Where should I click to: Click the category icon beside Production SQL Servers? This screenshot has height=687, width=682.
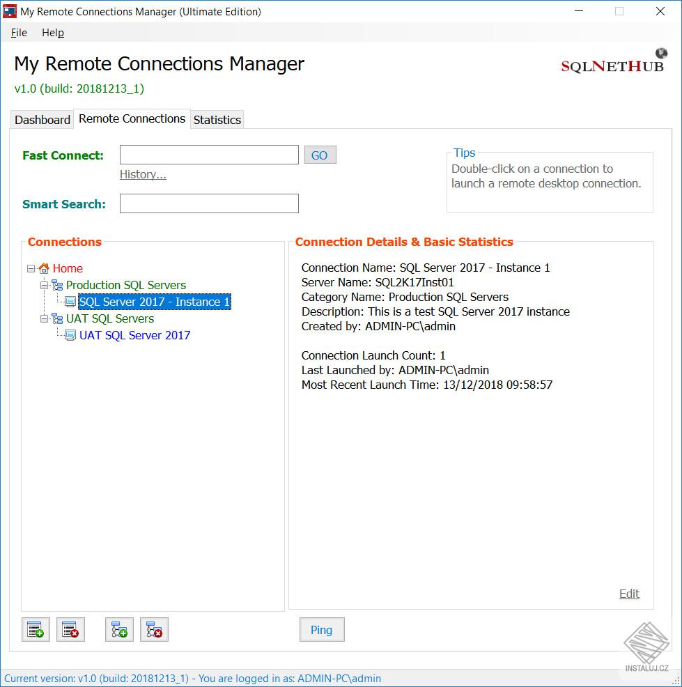57,285
